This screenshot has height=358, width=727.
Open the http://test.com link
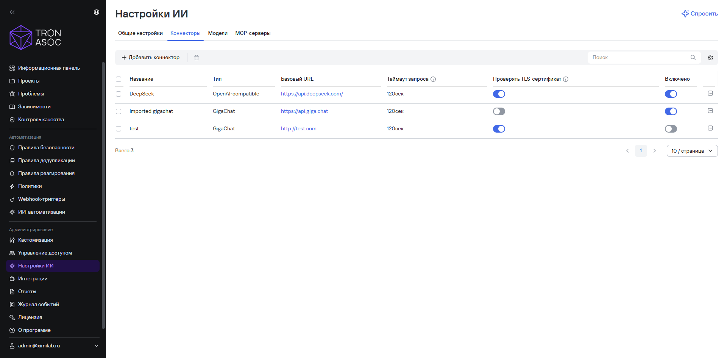[x=299, y=129]
